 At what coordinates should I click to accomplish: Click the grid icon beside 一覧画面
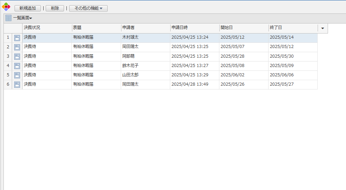[9, 18]
